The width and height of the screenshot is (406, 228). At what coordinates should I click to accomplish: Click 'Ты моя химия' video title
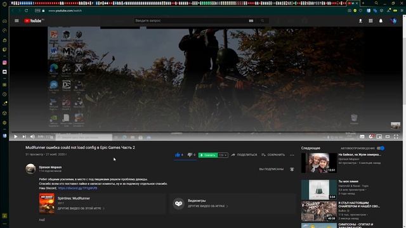pos(348,182)
